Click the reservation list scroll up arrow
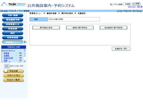Screen dimensions: 143x107 (25, 50)
